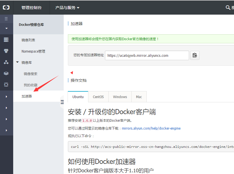Click the 加速器 section heading
Image resolution: width=234 pixels, height=174 pixels.
[77, 24]
